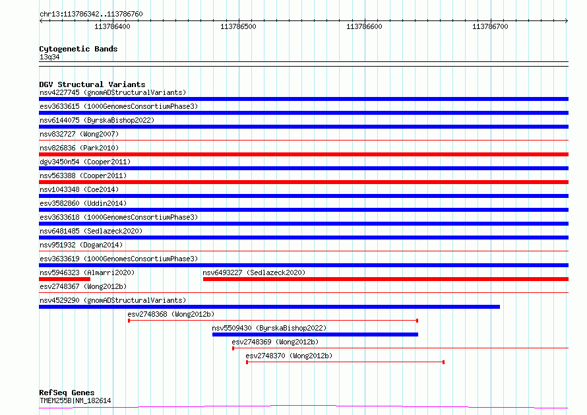Select nsv6481485 blue variant bar
The width and height of the screenshot is (587, 415).
click(x=303, y=238)
